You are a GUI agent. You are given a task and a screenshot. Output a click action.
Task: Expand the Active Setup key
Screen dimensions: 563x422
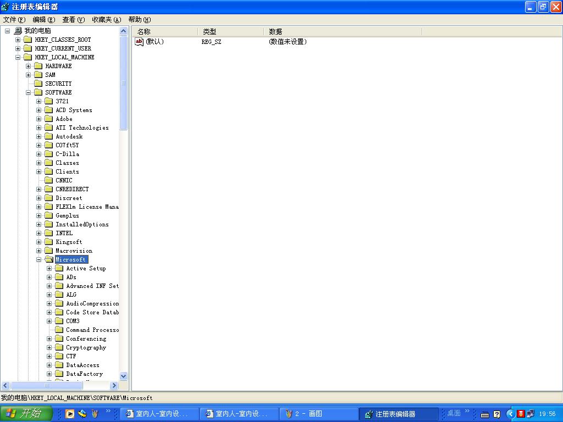pos(49,268)
